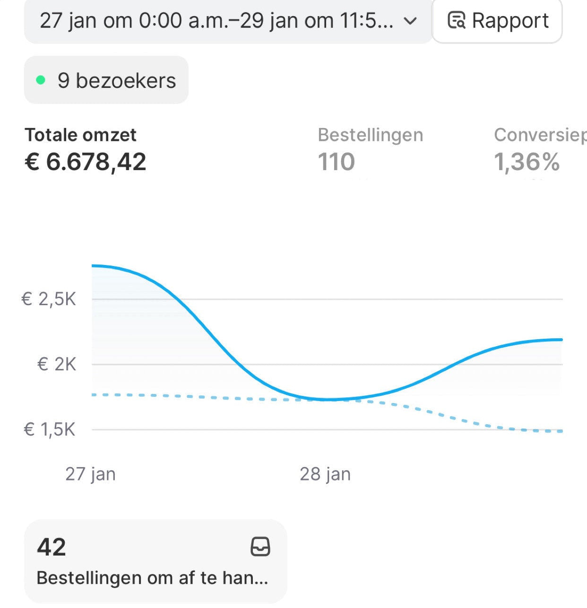Open the 42 orders to fulfill card

[x=155, y=561]
